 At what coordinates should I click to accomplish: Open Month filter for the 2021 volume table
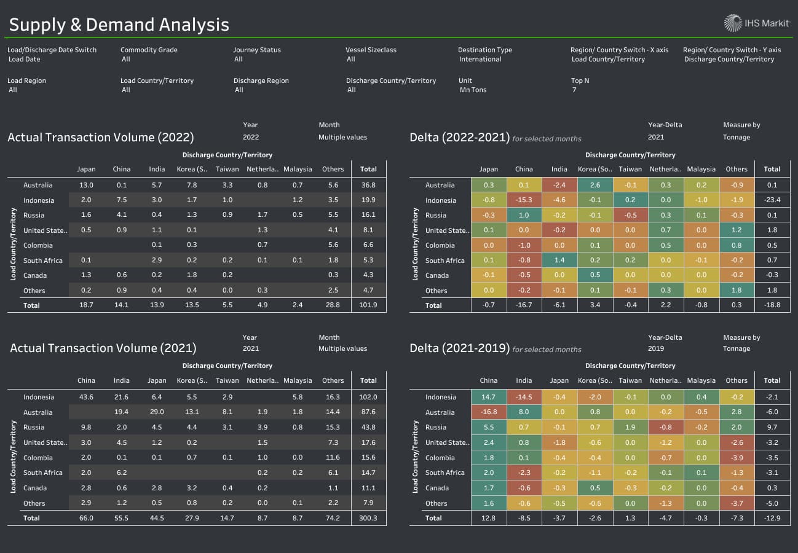click(342, 348)
